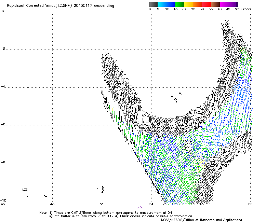Click the '-2' latitude axis label
253x222 pixels.
pos(3,49)
